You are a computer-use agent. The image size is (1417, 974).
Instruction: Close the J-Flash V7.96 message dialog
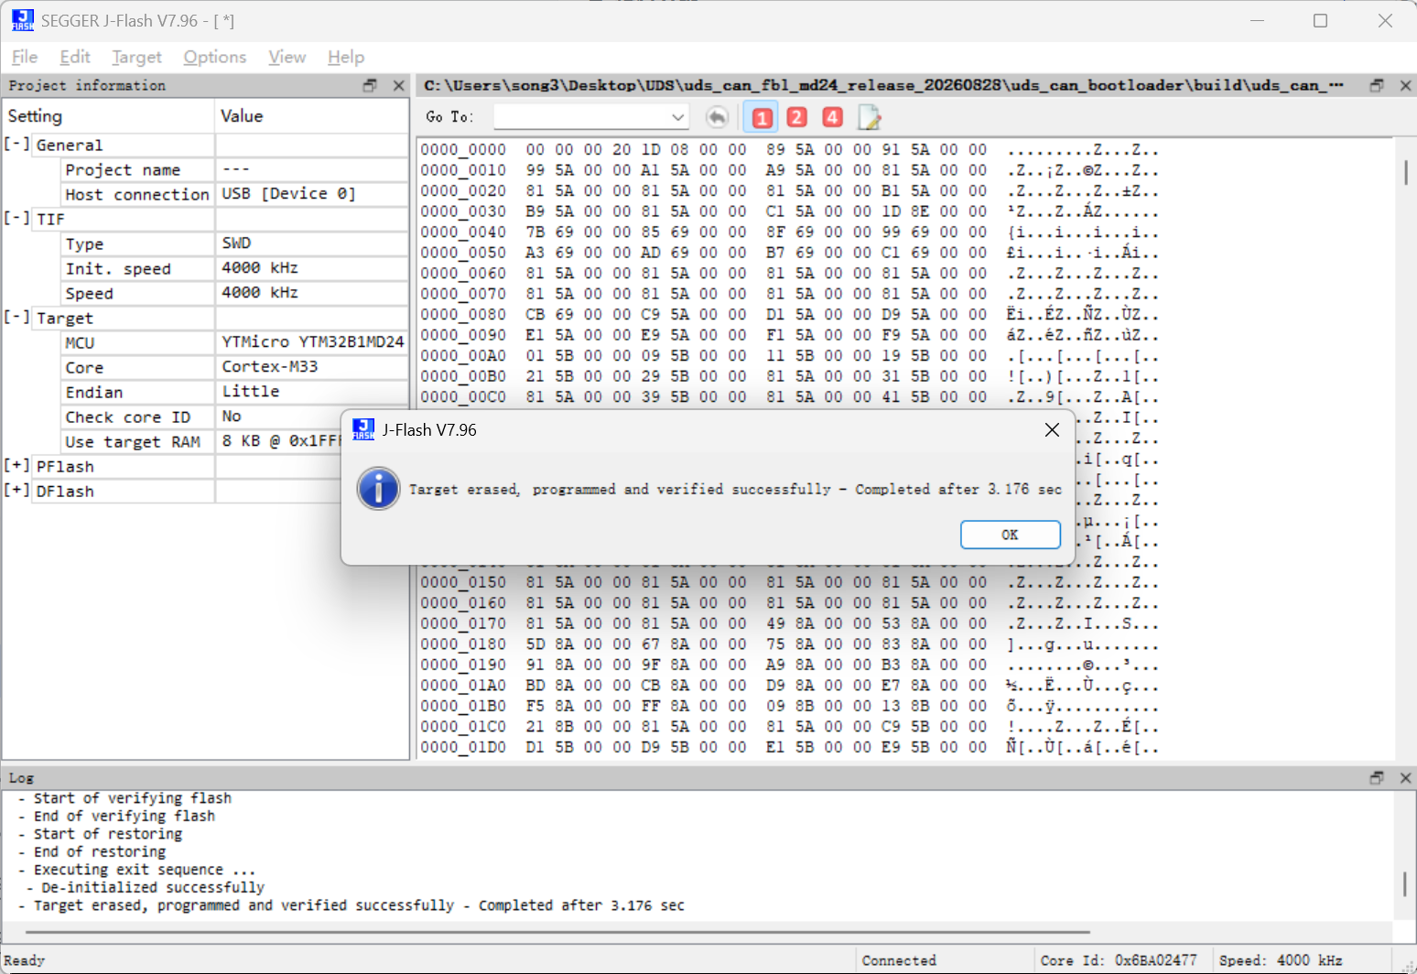pyautogui.click(x=1052, y=429)
